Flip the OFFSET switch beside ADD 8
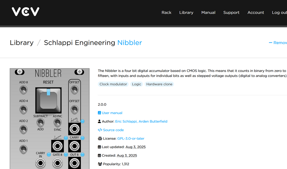287x169 pixels. click(x=75, y=90)
